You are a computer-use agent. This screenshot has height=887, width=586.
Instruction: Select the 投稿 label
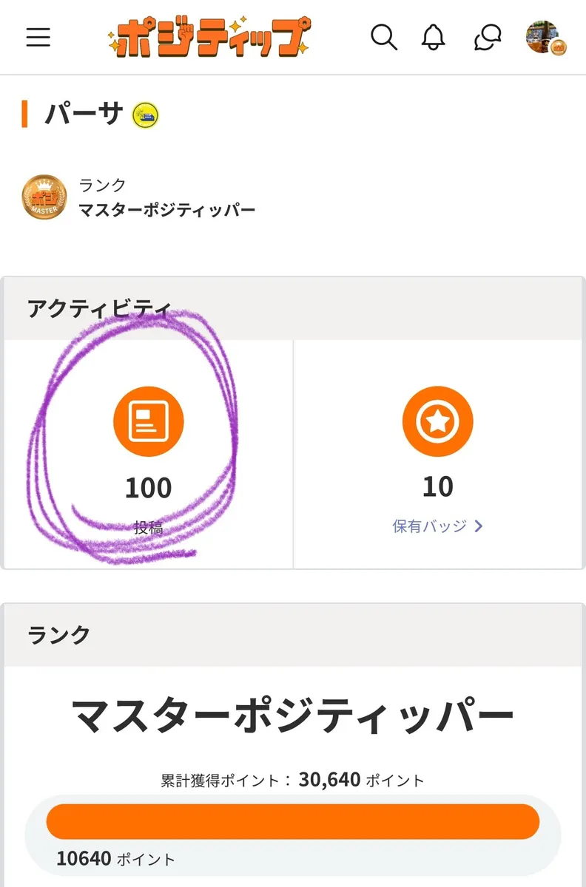pos(148,528)
